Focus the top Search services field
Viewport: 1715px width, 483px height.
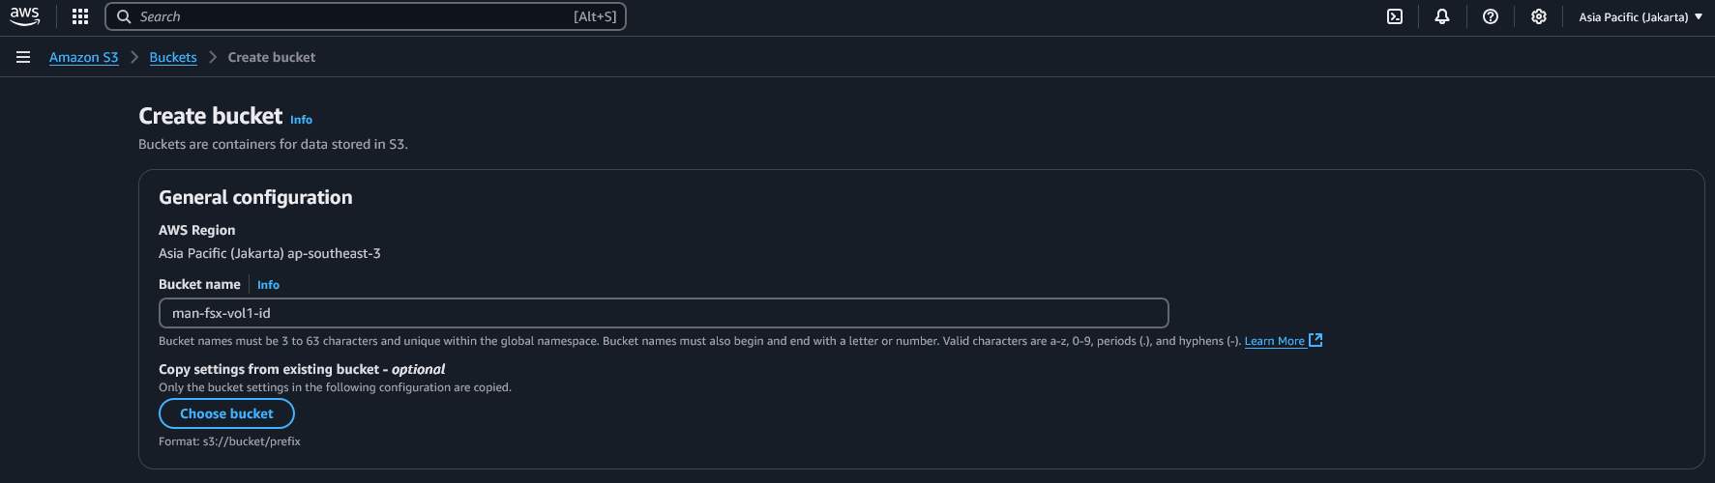(366, 16)
